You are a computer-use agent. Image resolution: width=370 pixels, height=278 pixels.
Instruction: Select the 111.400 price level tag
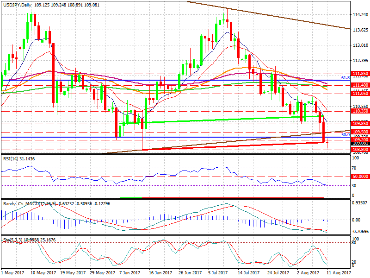tap(360, 85)
